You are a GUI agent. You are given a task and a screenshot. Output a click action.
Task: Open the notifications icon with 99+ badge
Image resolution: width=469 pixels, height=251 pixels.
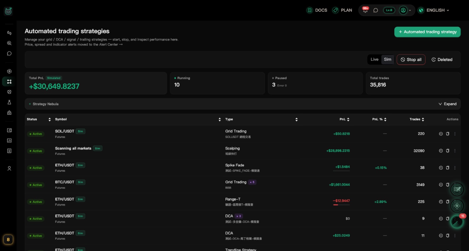pyautogui.click(x=365, y=10)
